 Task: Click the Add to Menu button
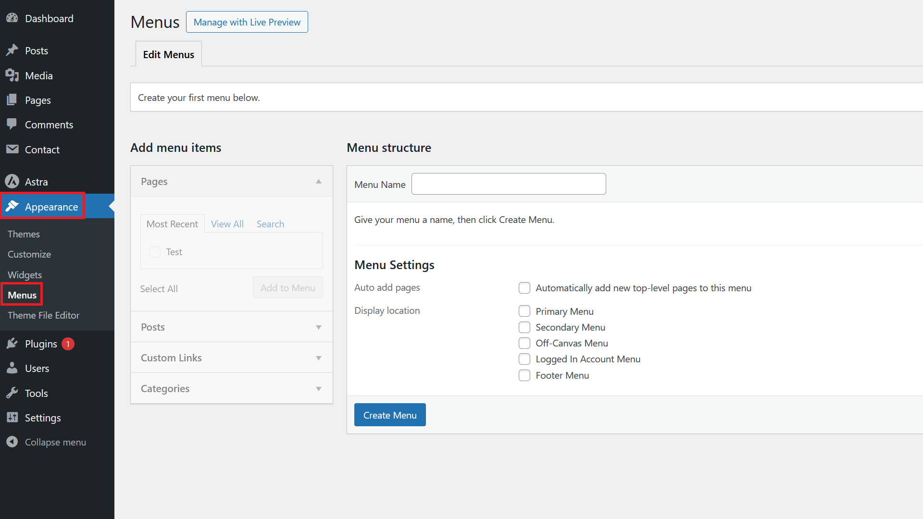click(x=287, y=287)
